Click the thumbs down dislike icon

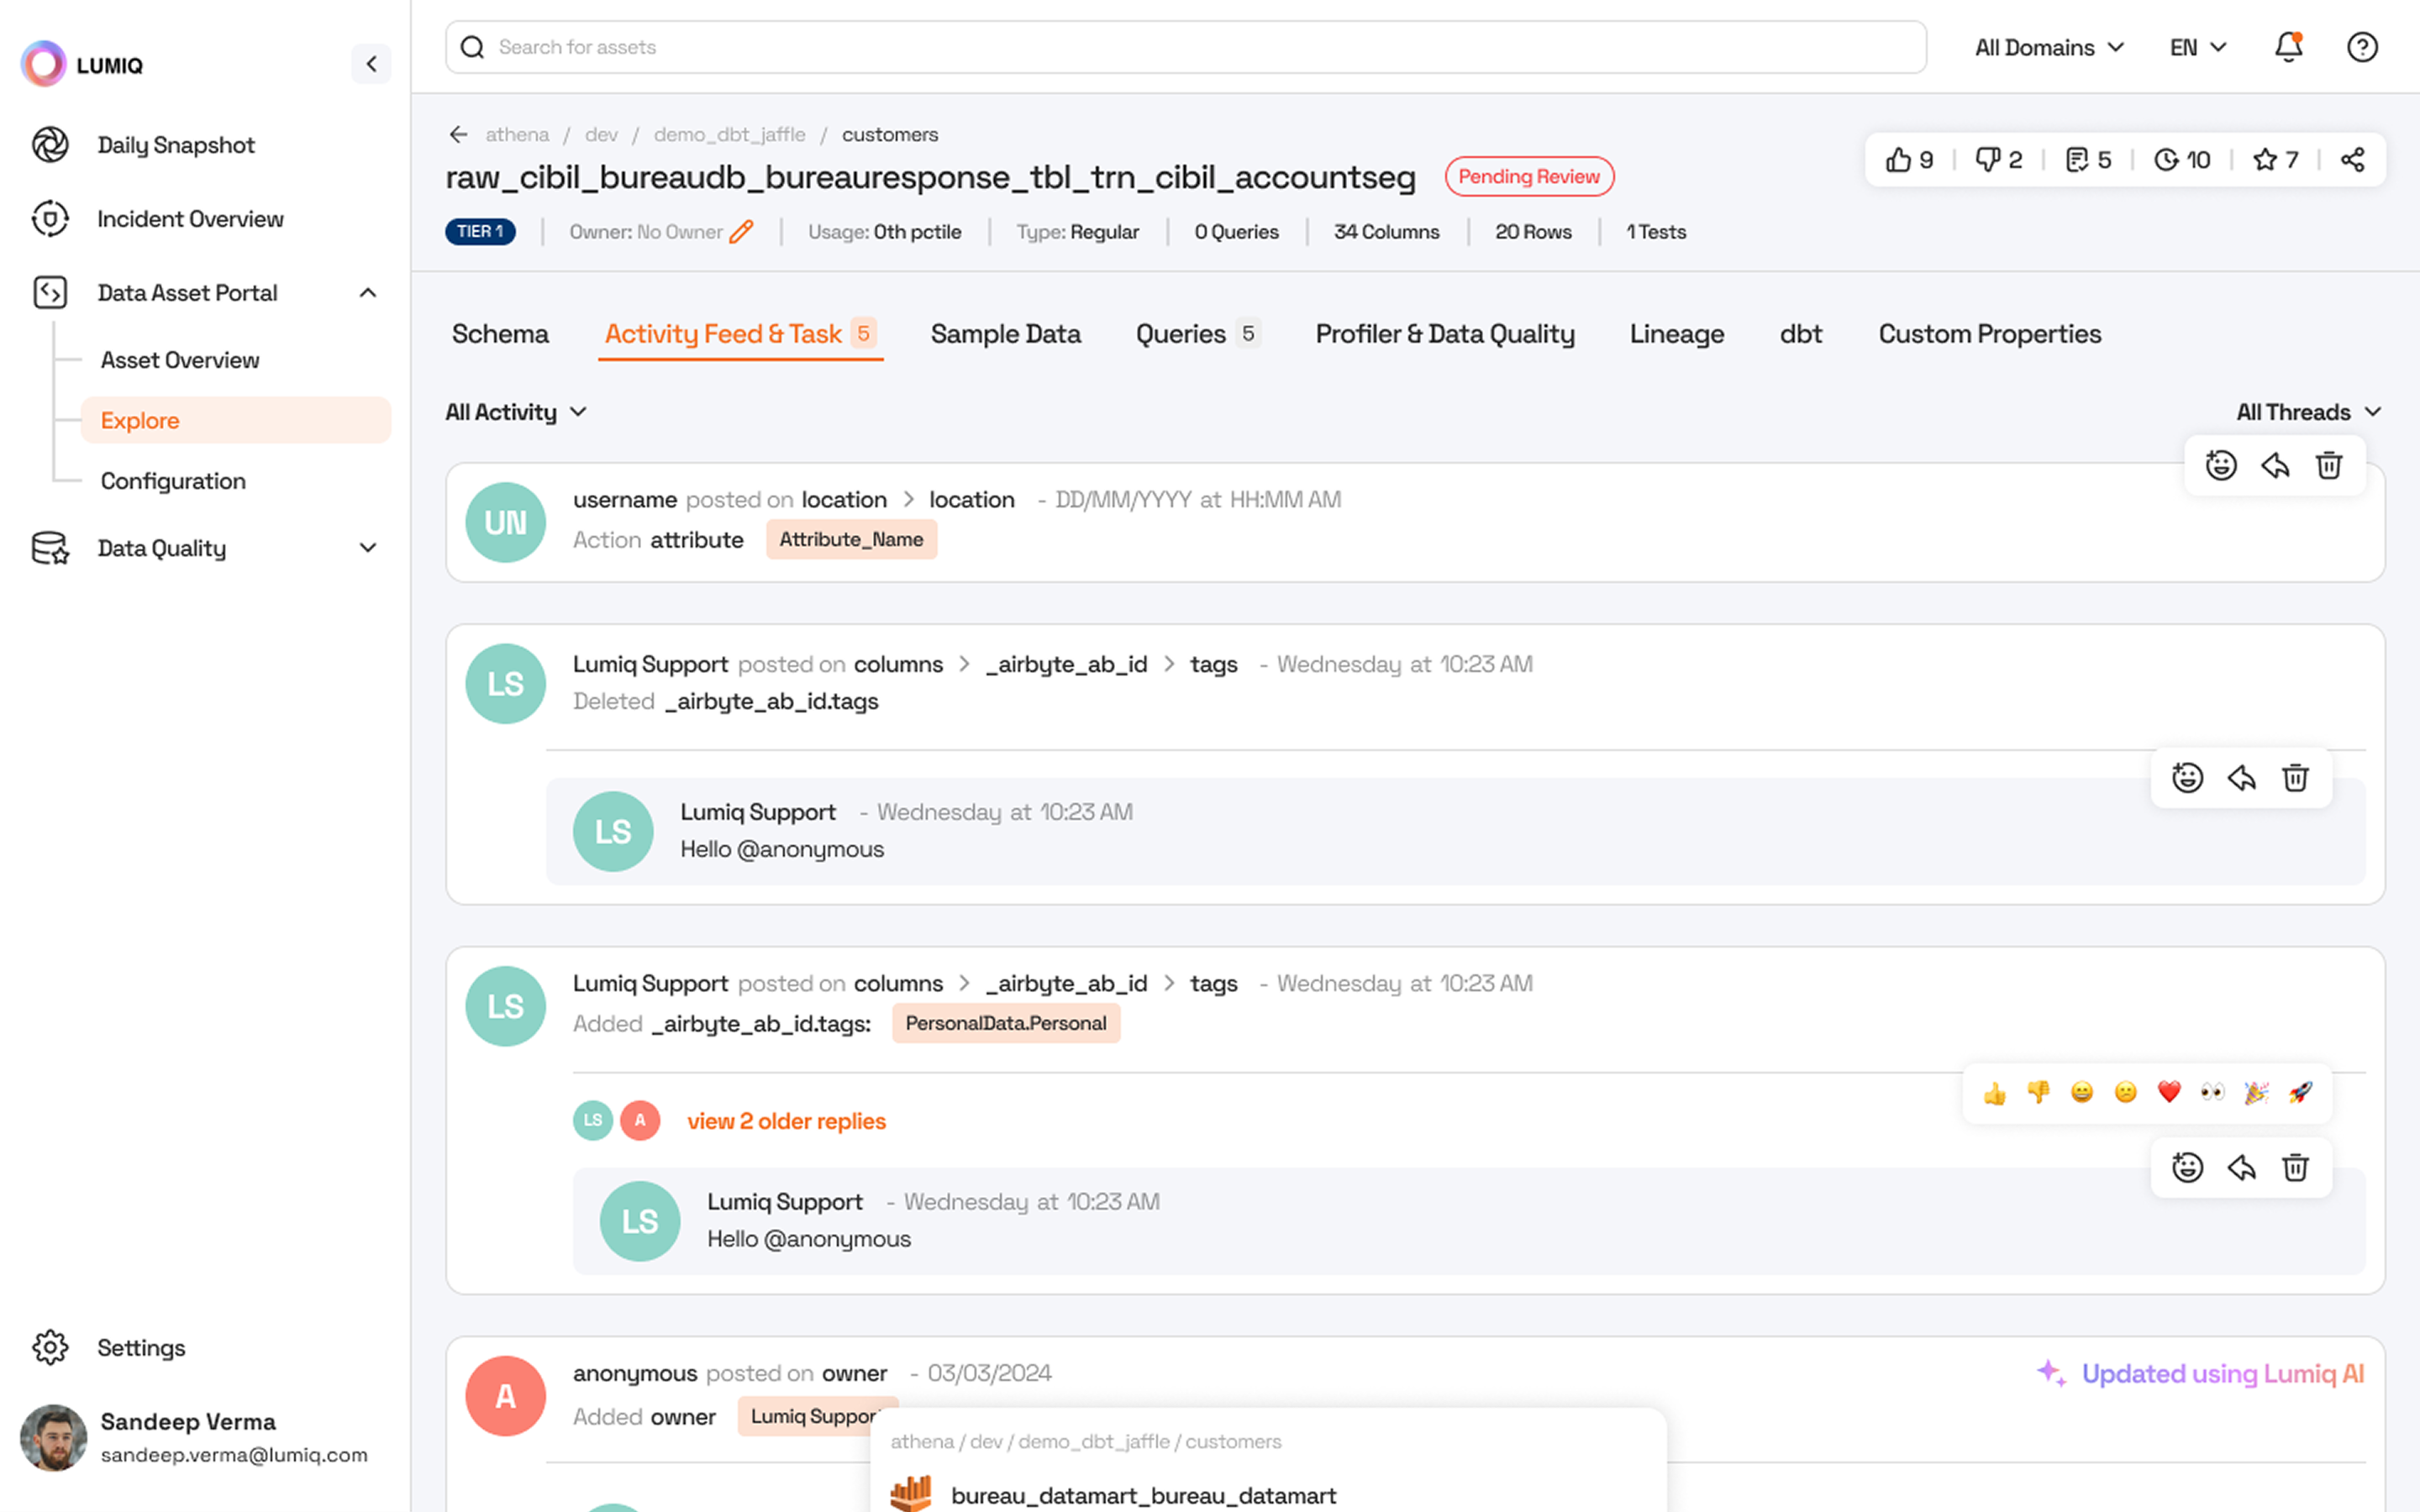point(1986,160)
